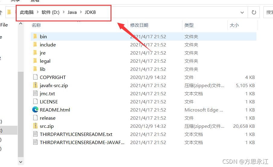This screenshot has height=167, width=273.
Task: Navigate to 此电脑 in breadcrumb
Action: click(x=27, y=12)
